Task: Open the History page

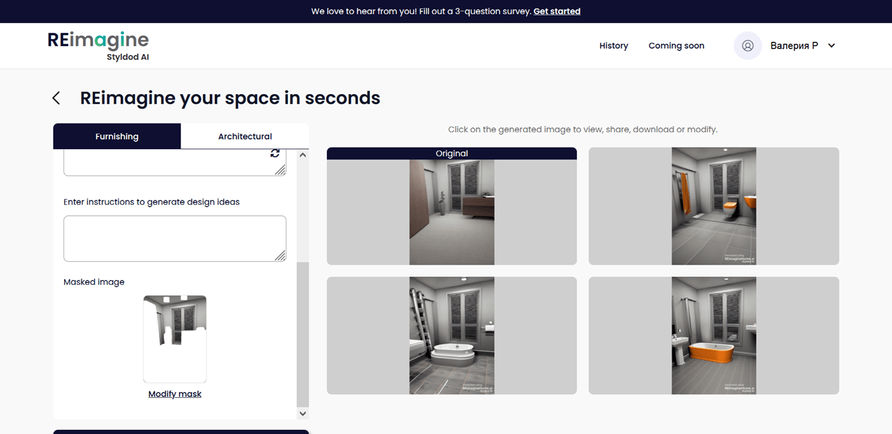Action: pos(613,45)
